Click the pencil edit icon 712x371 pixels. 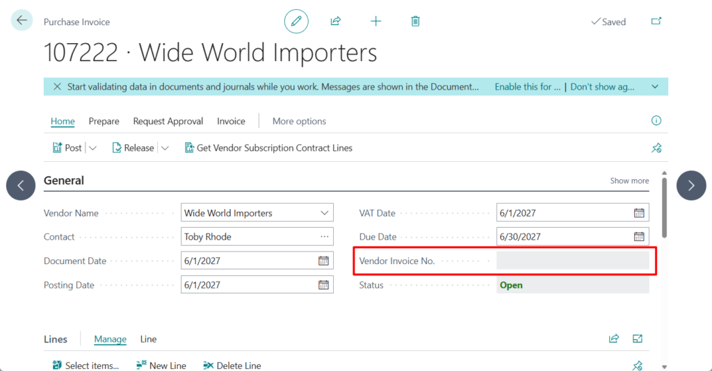point(296,22)
